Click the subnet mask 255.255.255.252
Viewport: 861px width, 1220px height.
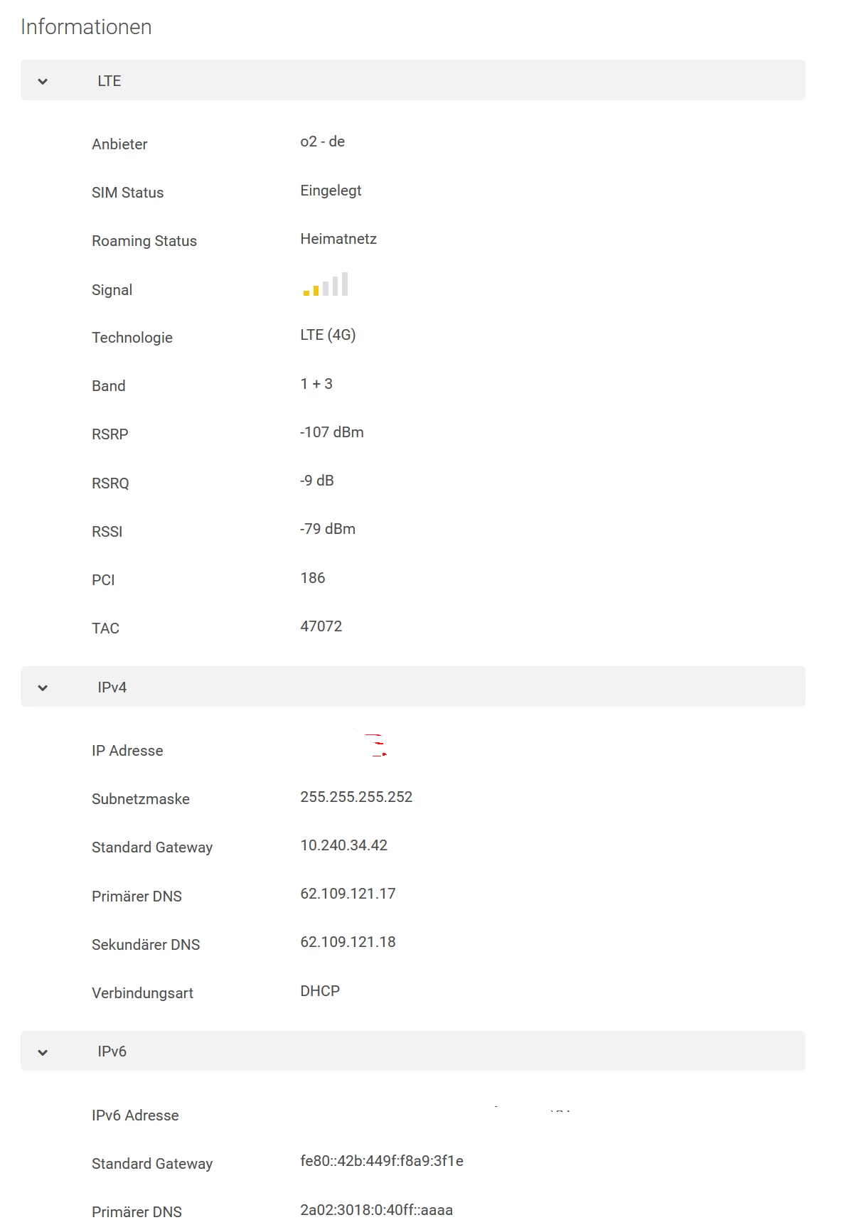coord(356,797)
